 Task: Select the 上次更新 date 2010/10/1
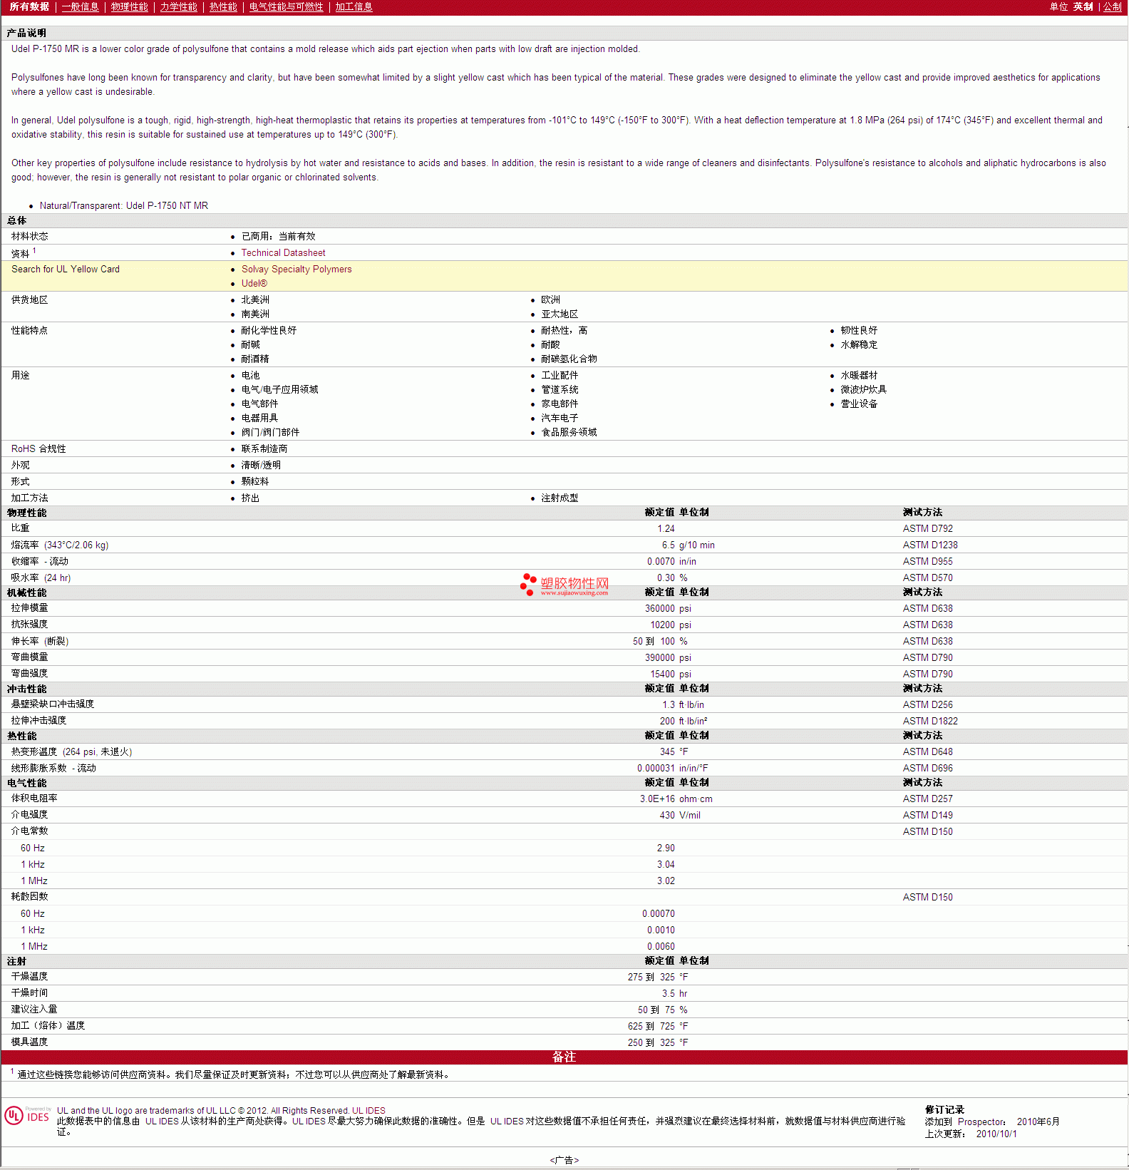pos(996,1134)
